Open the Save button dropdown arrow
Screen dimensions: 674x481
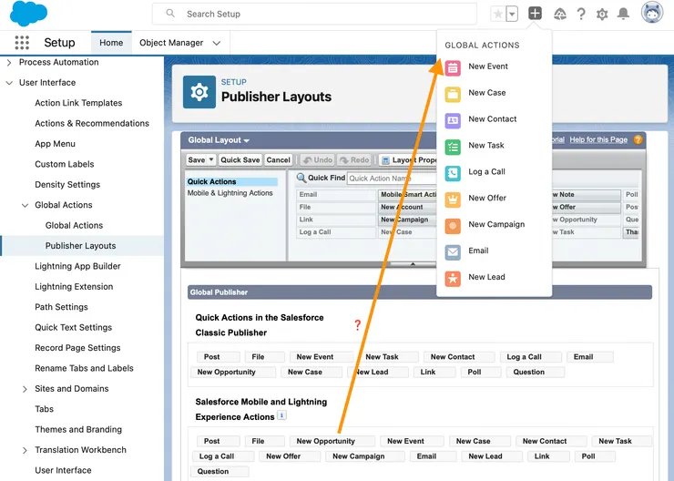(211, 159)
